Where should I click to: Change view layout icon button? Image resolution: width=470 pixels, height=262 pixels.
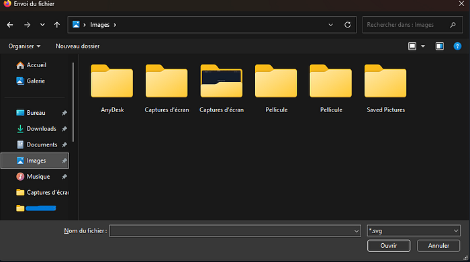(412, 46)
